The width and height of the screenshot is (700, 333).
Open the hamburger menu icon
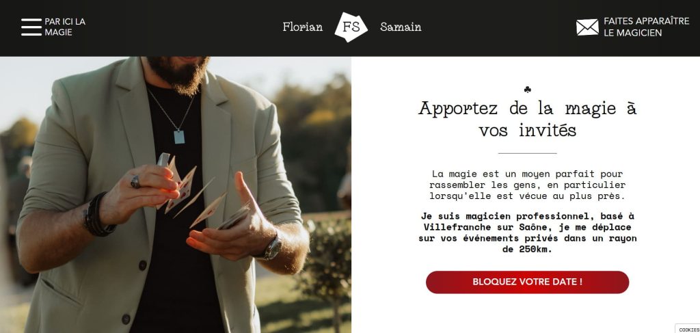tap(31, 27)
